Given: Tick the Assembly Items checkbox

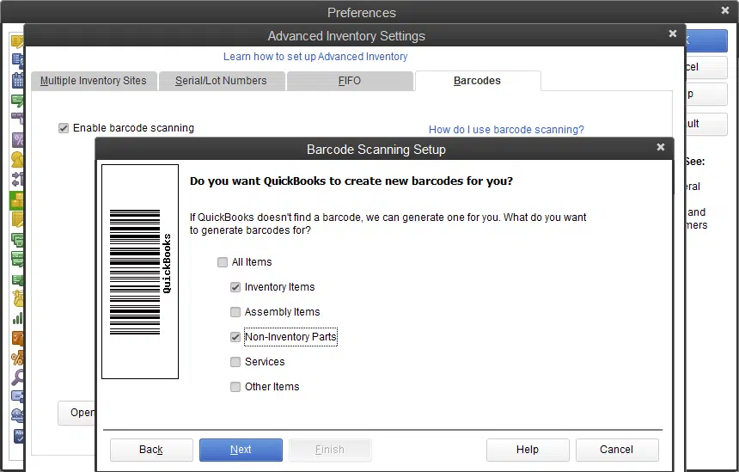Looking at the screenshot, I should 235,312.
